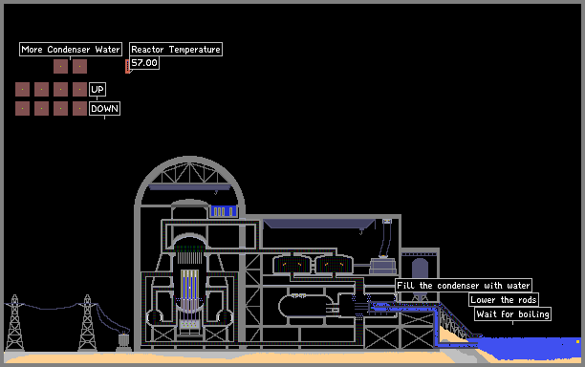The image size is (585, 367).
Task: Select the More Condenser Water label
Action: [x=71, y=50]
